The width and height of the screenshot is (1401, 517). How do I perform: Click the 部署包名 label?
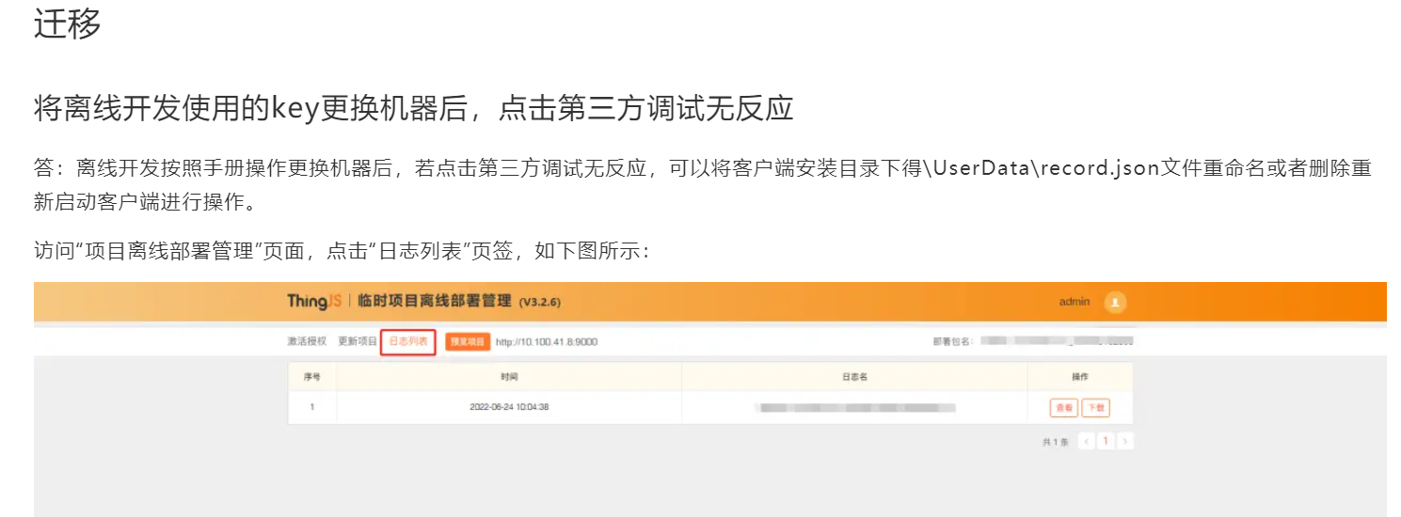coord(952,342)
